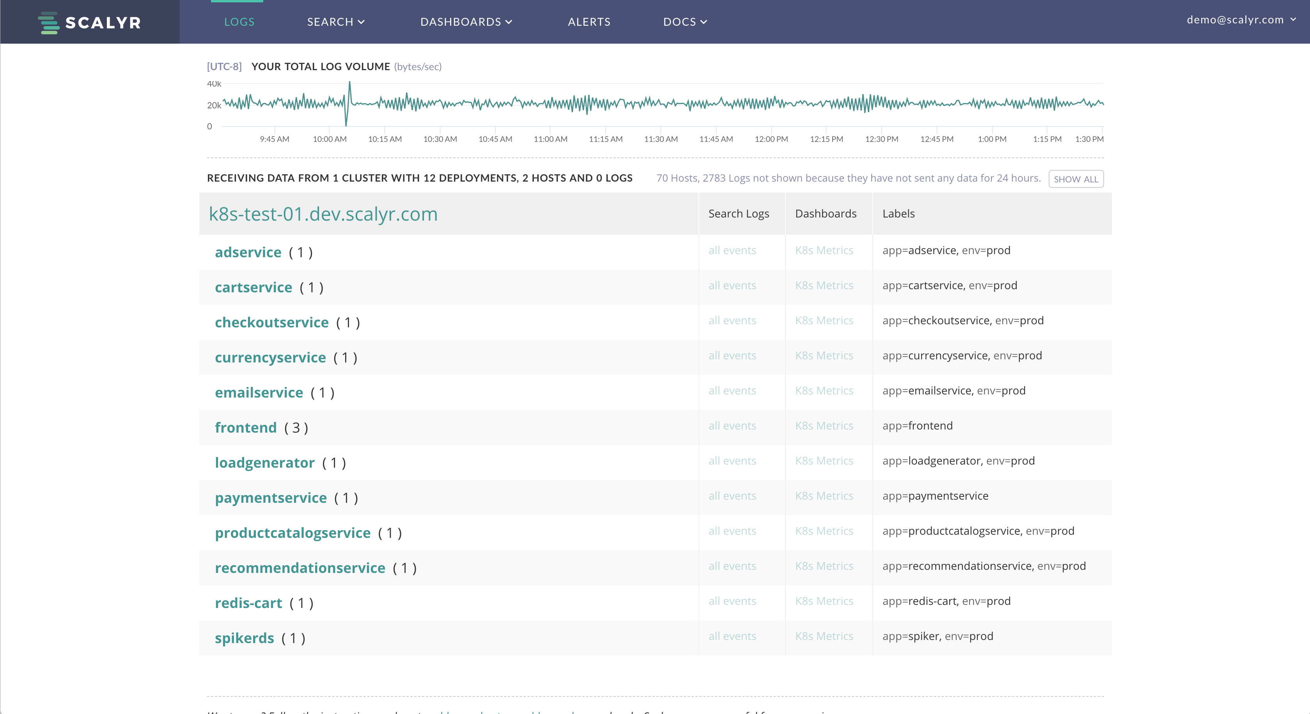
Task: Expand the Dashboards dropdown menu
Action: tap(466, 22)
